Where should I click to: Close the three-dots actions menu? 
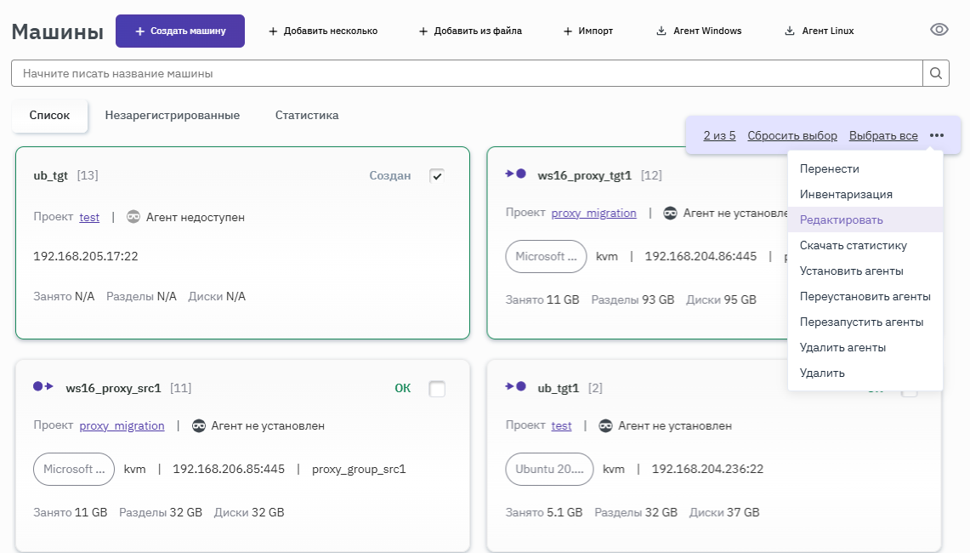pyautogui.click(x=936, y=135)
